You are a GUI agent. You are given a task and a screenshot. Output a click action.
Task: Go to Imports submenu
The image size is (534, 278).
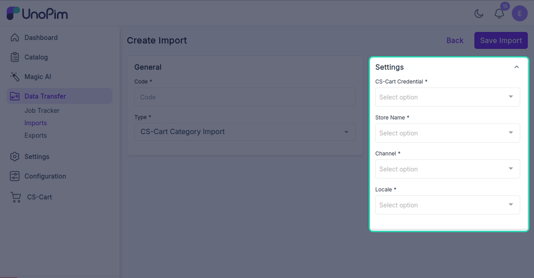[36, 123]
